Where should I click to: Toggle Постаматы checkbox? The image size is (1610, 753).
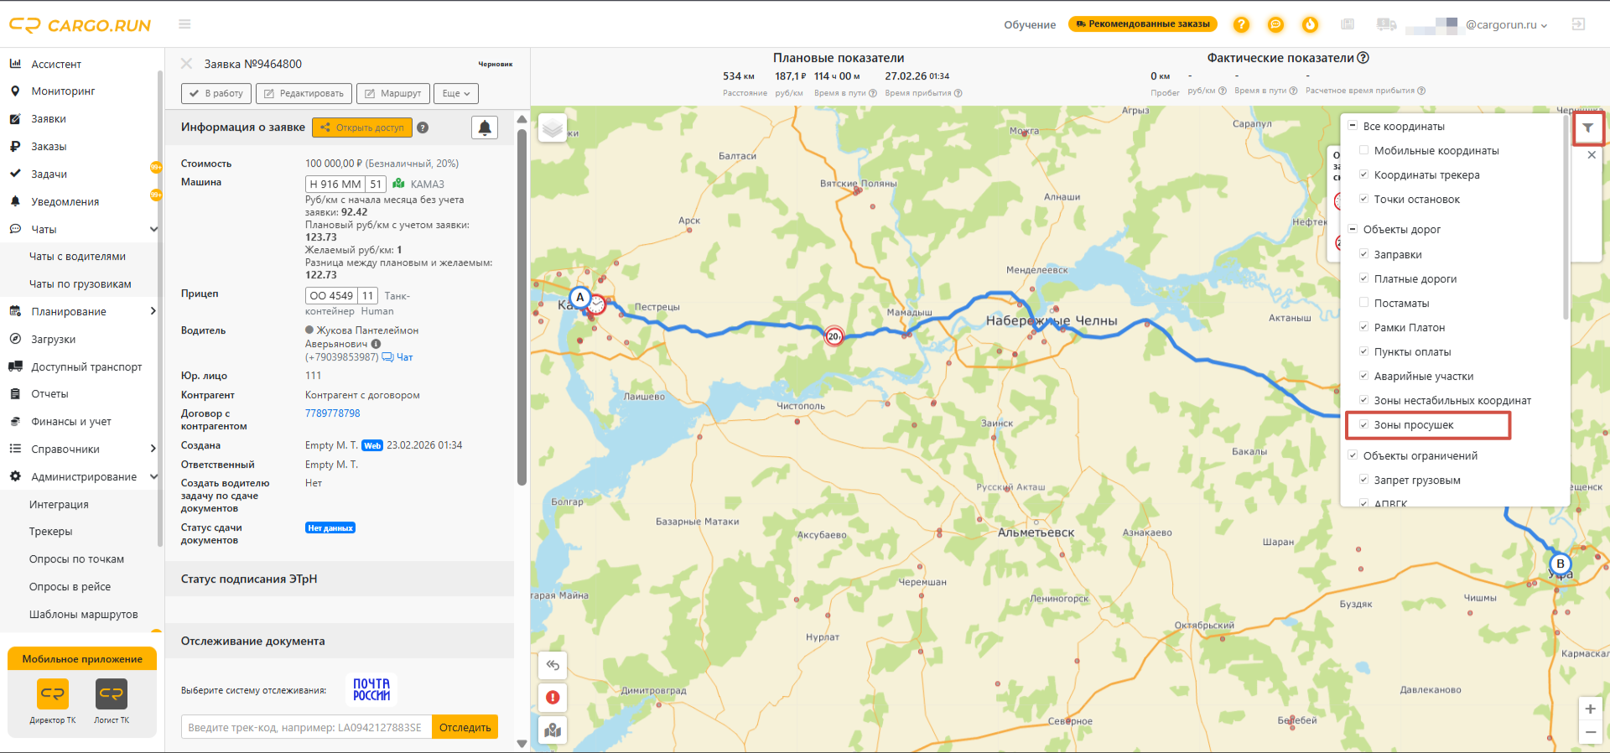[1363, 303]
